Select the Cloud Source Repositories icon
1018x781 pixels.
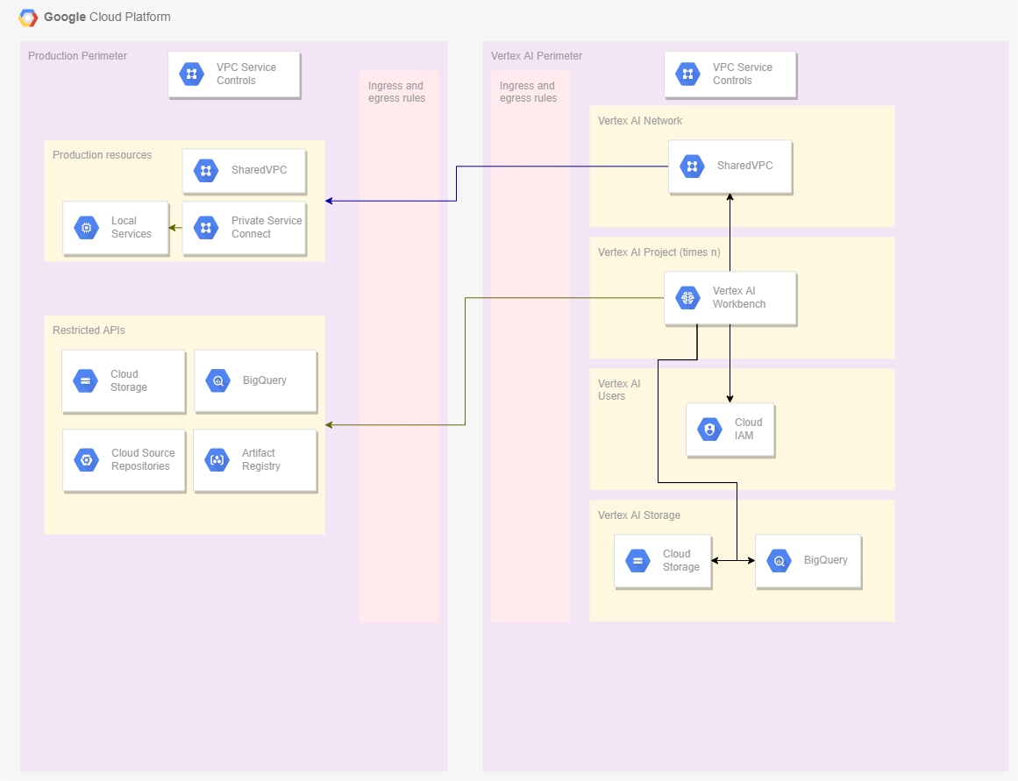point(86,460)
